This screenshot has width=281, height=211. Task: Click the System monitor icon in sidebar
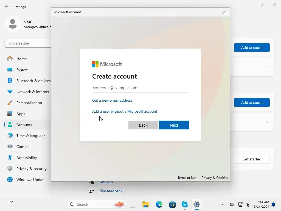point(10,70)
